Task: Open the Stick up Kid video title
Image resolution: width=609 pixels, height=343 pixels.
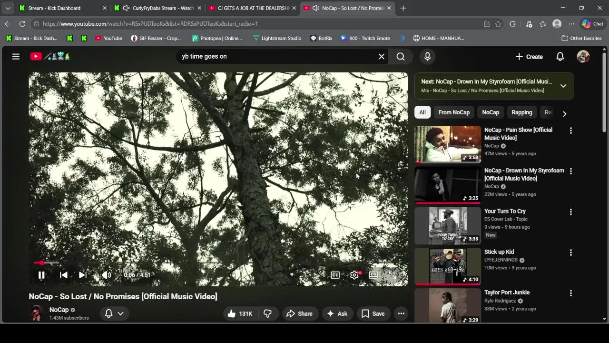Action: pos(499,252)
